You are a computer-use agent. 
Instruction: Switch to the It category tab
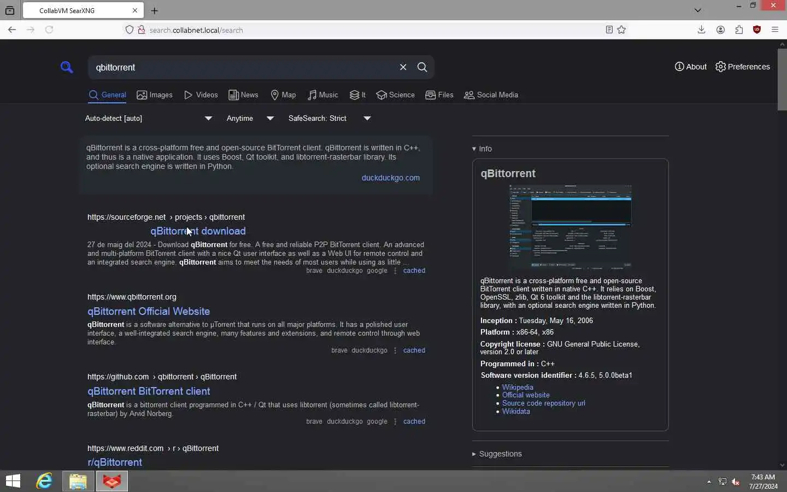pyautogui.click(x=358, y=95)
